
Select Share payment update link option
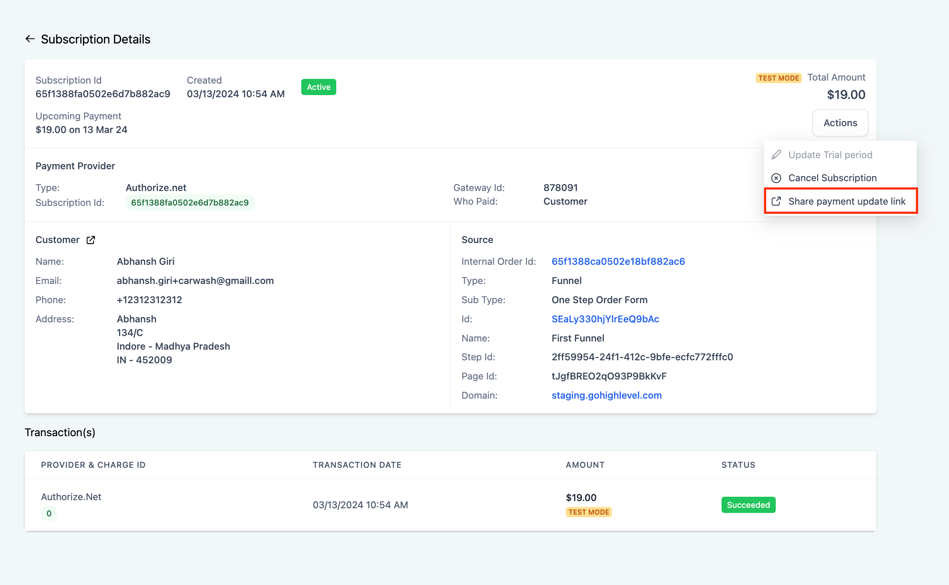click(846, 201)
